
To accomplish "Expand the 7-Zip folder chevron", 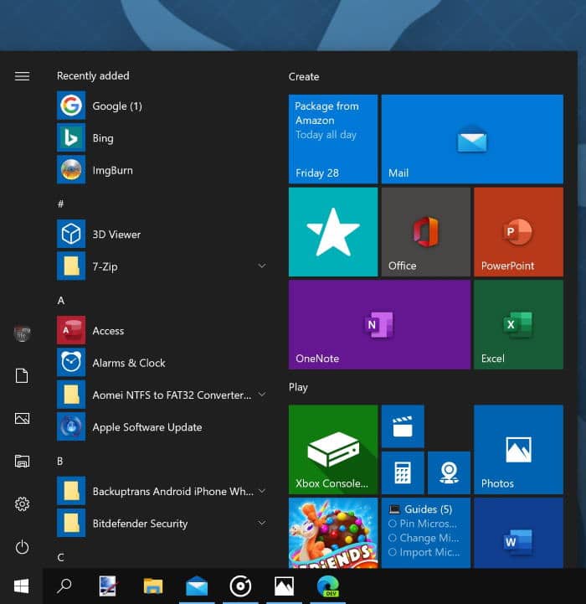I will [262, 266].
